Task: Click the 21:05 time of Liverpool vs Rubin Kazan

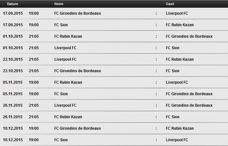Action: [34, 59]
